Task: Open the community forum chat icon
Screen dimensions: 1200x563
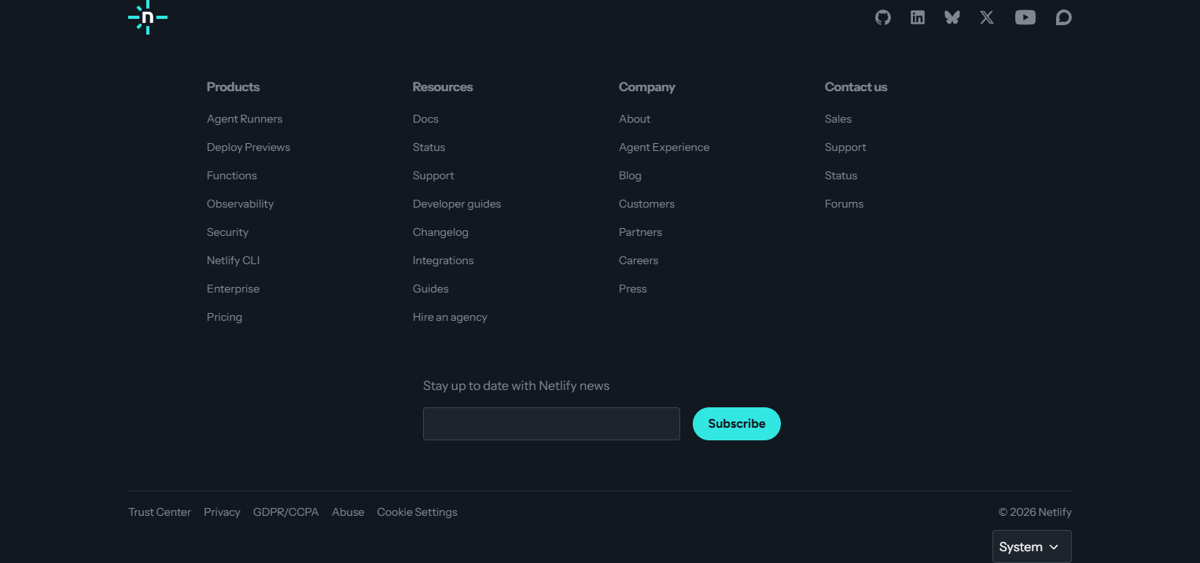Action: pos(1063,17)
